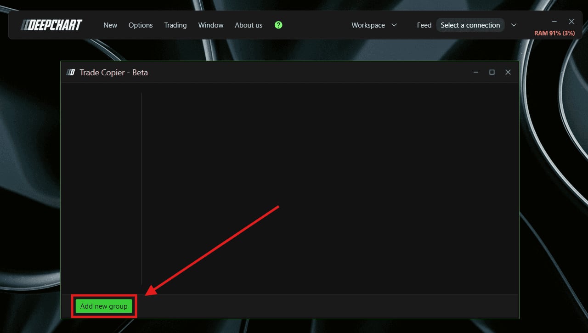Click the Trade Copier window title icon
This screenshot has width=588, height=333.
point(71,72)
